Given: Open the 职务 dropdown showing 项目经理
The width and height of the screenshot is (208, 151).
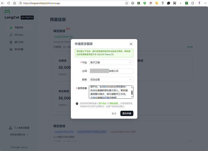Looking at the screenshot, I should [x=111, y=80].
